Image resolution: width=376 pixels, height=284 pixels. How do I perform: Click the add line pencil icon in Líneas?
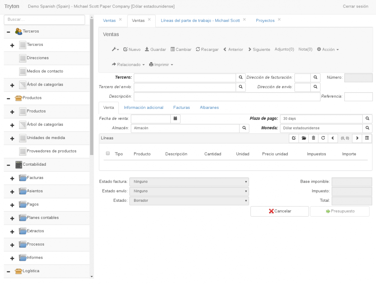[294, 138]
